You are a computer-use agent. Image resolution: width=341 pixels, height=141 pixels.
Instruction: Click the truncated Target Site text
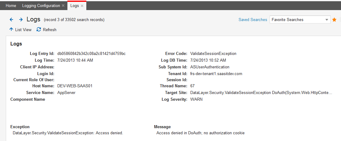pyautogui.click(x=261, y=92)
